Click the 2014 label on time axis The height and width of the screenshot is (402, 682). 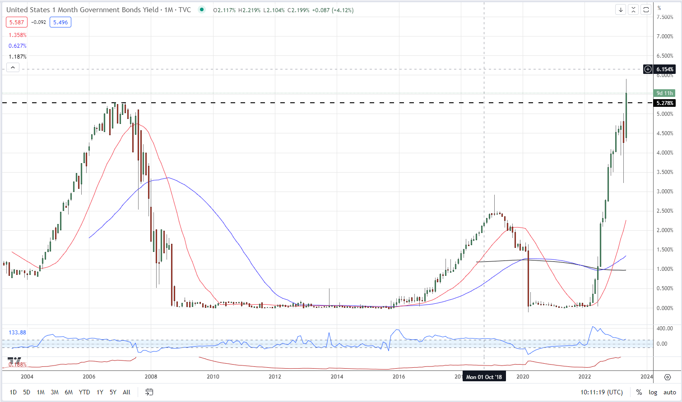coord(337,377)
